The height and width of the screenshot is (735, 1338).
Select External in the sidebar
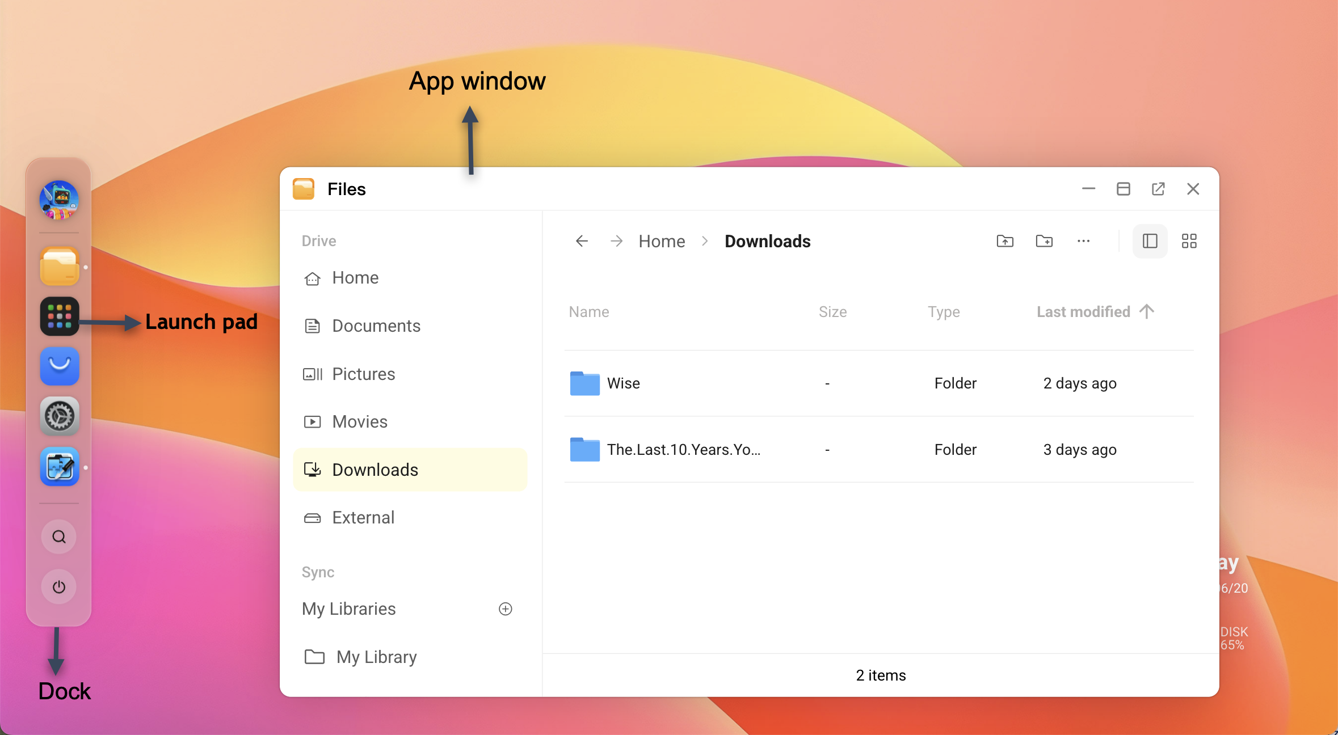[x=410, y=517]
